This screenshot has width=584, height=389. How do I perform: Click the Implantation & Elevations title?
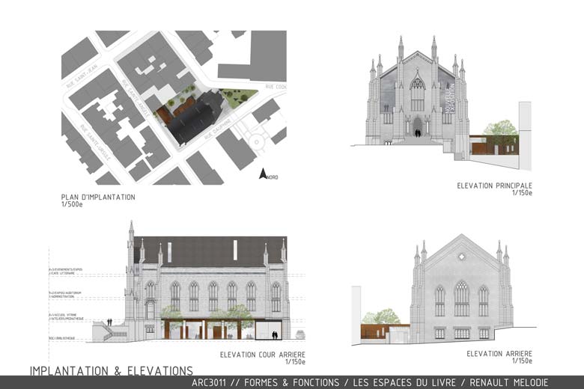pos(112,370)
